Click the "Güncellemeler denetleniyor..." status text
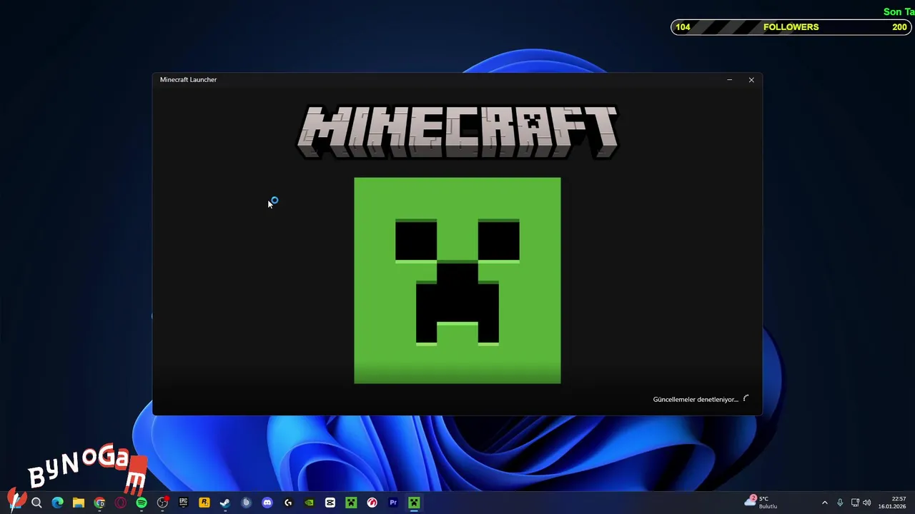This screenshot has width=915, height=514. click(696, 400)
